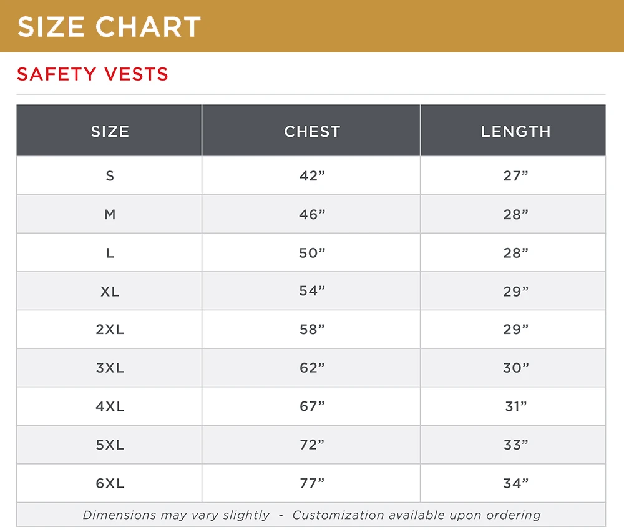The width and height of the screenshot is (624, 532).
Task: Click the XL size cell
Action: tap(110, 292)
